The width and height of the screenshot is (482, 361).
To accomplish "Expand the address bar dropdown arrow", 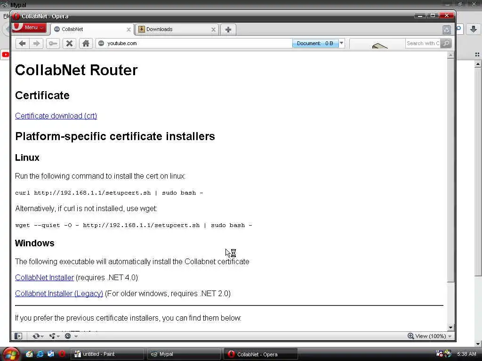I will 341,43.
